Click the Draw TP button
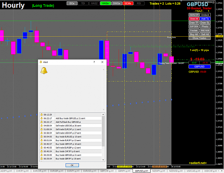 [x=194, y=23]
